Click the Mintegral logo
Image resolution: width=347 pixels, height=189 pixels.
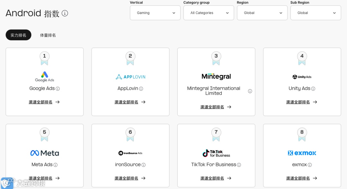coord(216,77)
